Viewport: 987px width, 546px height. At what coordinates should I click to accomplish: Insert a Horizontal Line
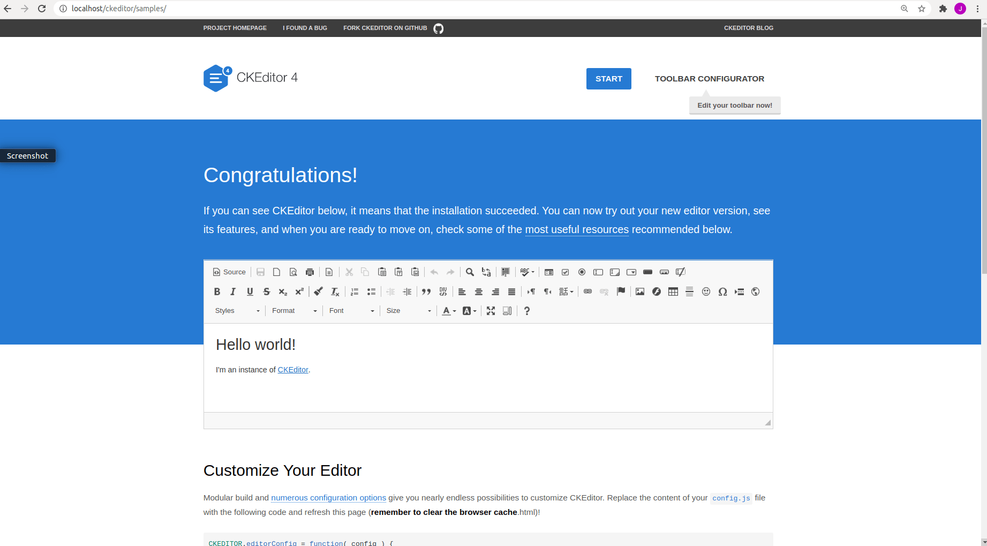690,291
